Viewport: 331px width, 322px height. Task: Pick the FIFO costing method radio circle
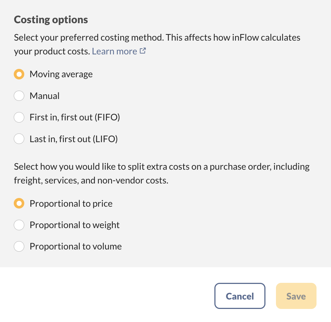coord(19,117)
